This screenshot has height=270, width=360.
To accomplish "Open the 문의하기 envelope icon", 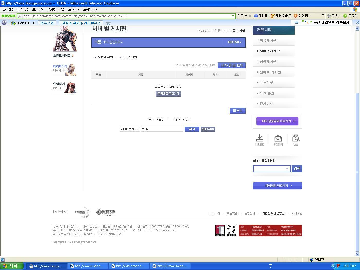I will pos(278,138).
